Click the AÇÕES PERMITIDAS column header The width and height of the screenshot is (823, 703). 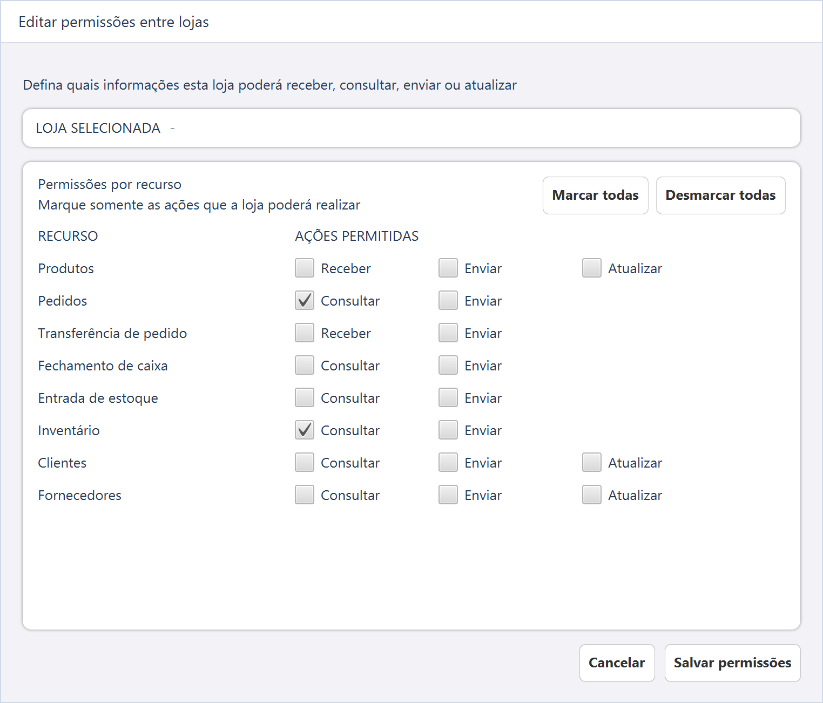(x=357, y=236)
